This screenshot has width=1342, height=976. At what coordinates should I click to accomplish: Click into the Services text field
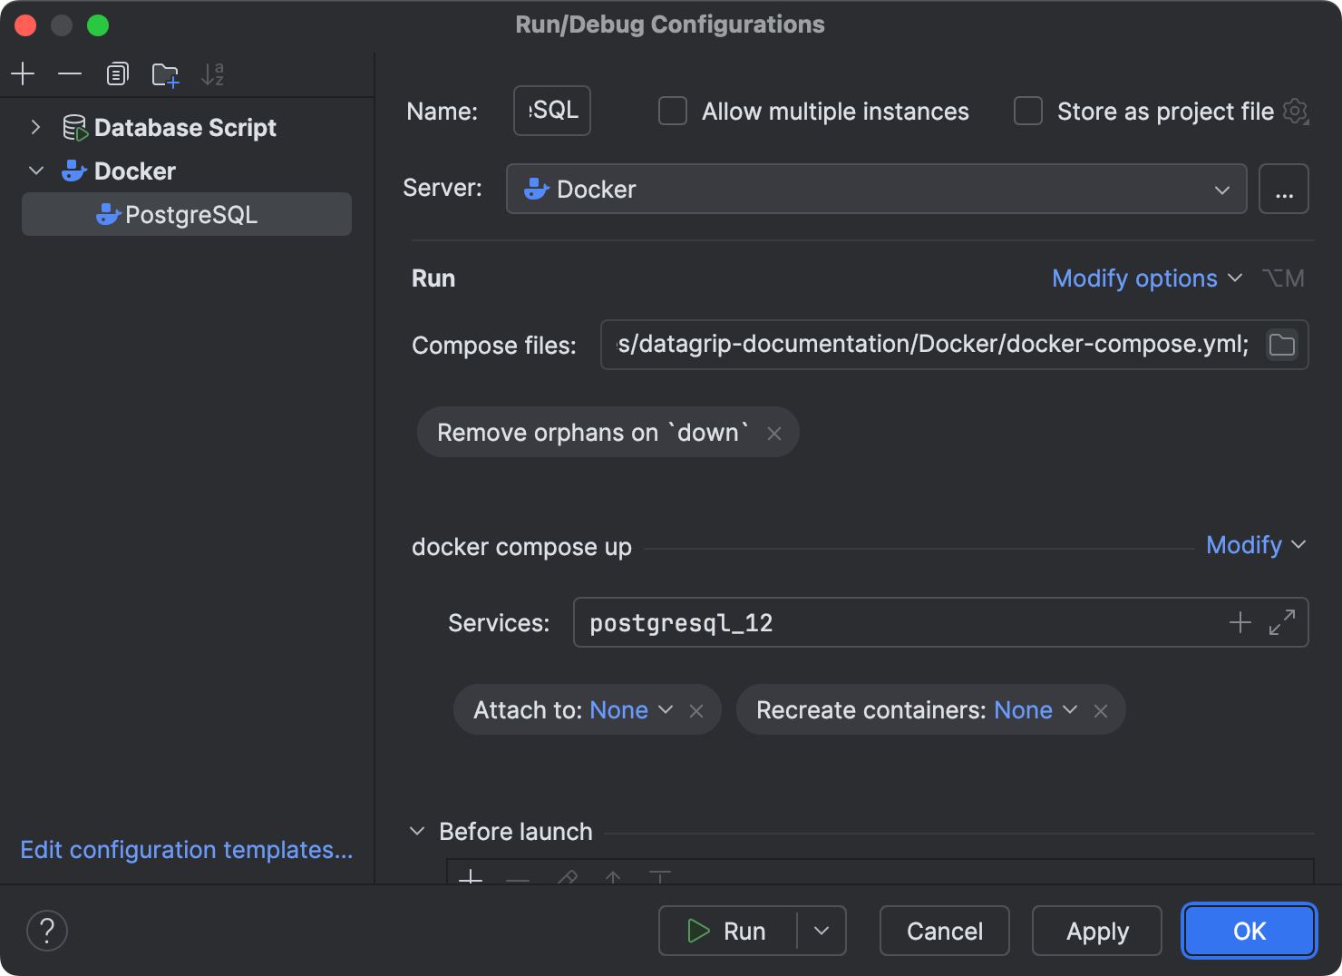pyautogui.click(x=898, y=622)
